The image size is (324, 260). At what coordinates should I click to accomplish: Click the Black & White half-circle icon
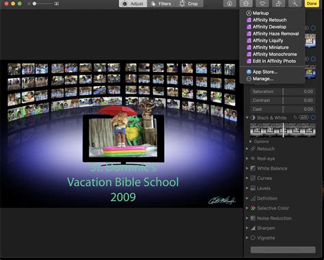pos(253,118)
